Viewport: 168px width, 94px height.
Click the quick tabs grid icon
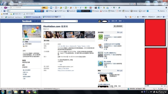2,17
